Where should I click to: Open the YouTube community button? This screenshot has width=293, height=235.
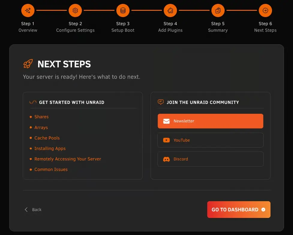point(211,140)
